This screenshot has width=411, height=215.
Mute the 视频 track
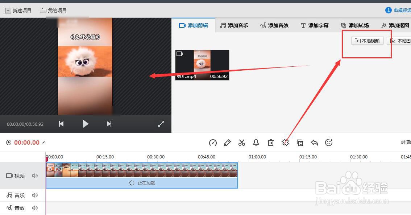tap(35, 176)
